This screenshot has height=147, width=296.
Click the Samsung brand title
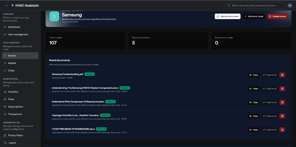pos(72,15)
